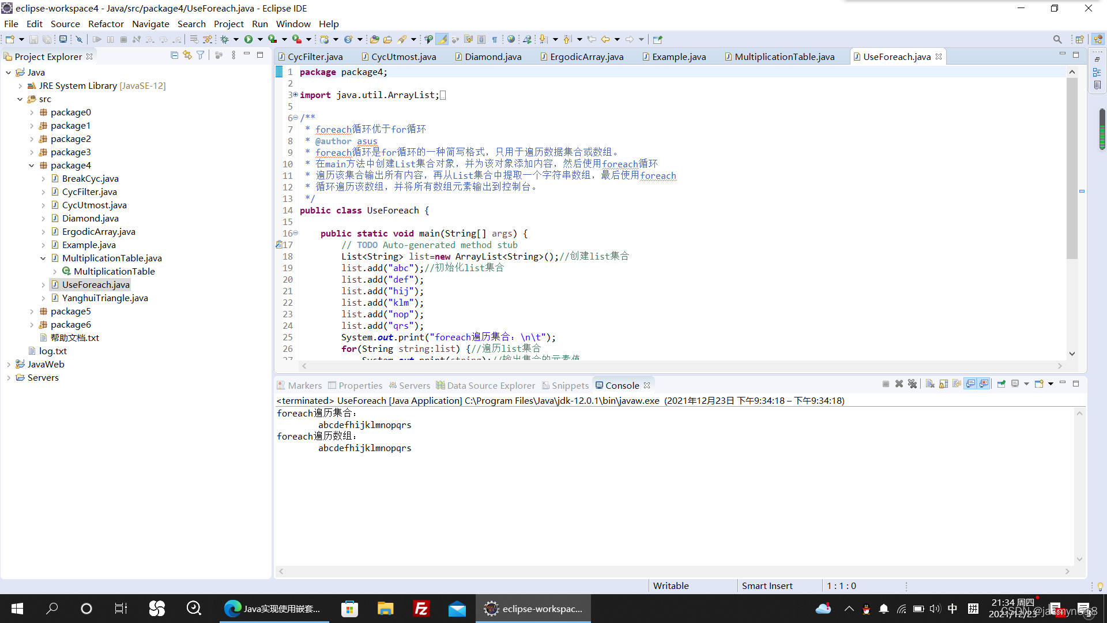Click the Collapse All icon in Project Explorer

pos(174,55)
